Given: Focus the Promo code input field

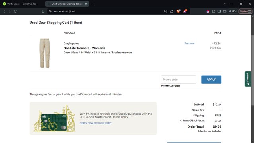Looking at the screenshot, I should pyautogui.click(x=178, y=79).
